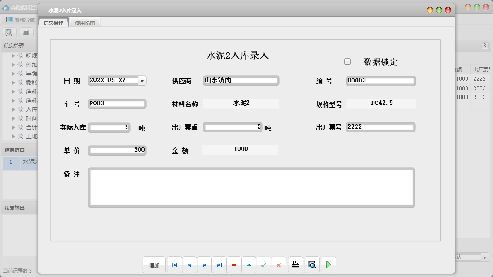Click into the 备注 text area
Image resolution: width=493 pixels, height=277 pixels.
click(251, 187)
